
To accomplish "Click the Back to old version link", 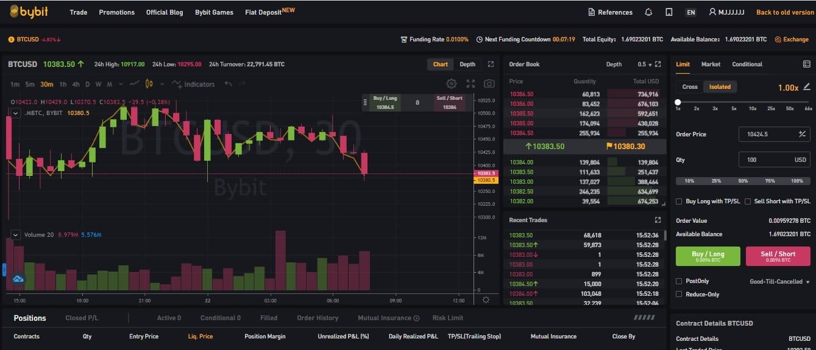I will (785, 12).
